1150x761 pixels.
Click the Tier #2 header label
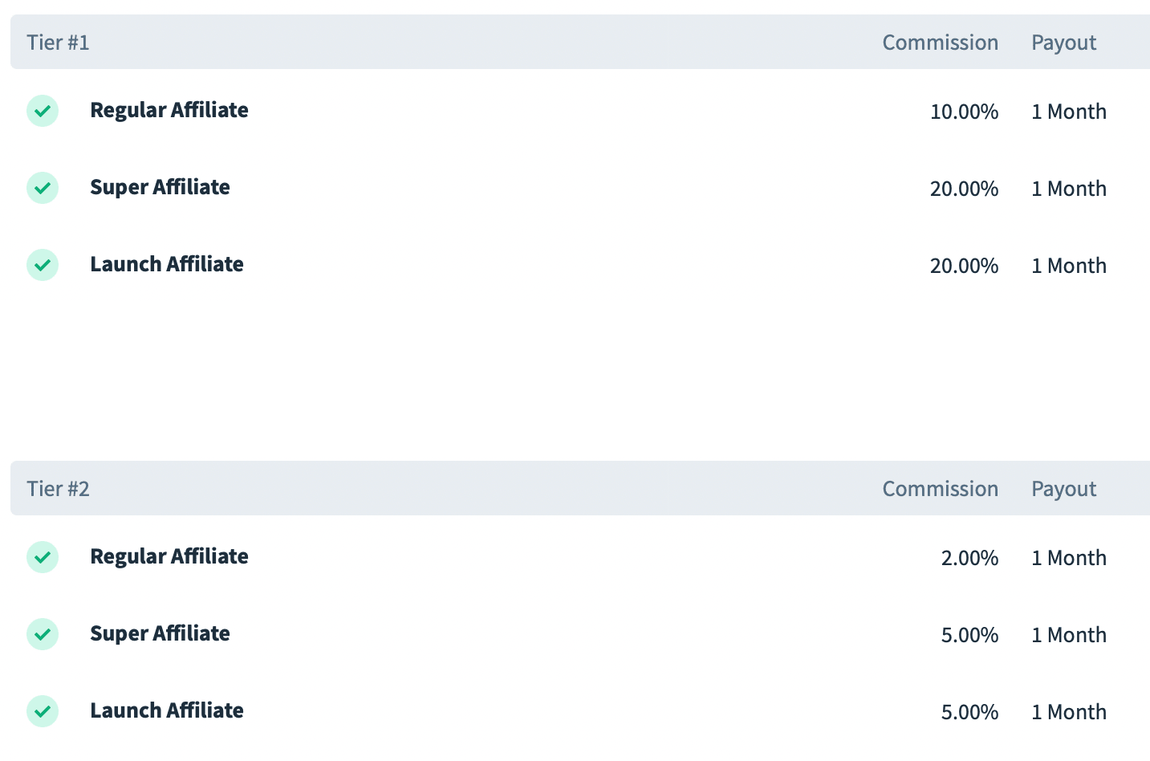58,489
